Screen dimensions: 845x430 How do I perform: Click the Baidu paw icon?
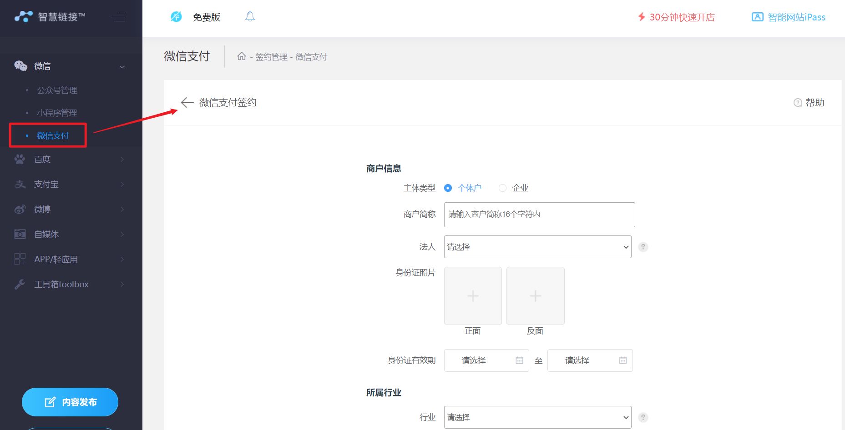coord(20,159)
